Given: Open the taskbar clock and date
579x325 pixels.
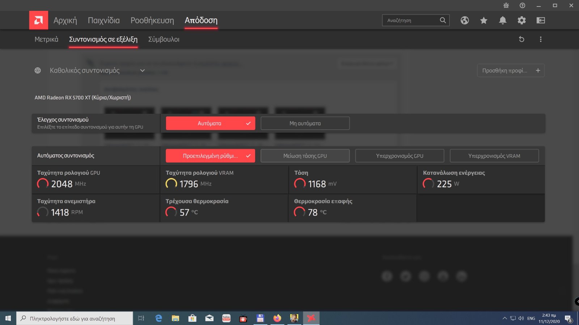Looking at the screenshot, I should [x=549, y=318].
